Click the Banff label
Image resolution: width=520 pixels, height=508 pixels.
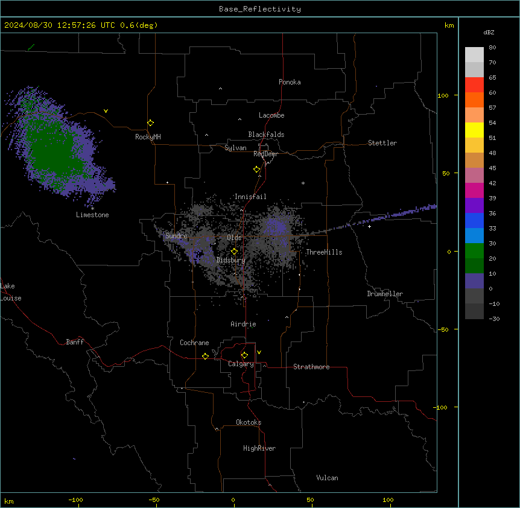point(75,342)
